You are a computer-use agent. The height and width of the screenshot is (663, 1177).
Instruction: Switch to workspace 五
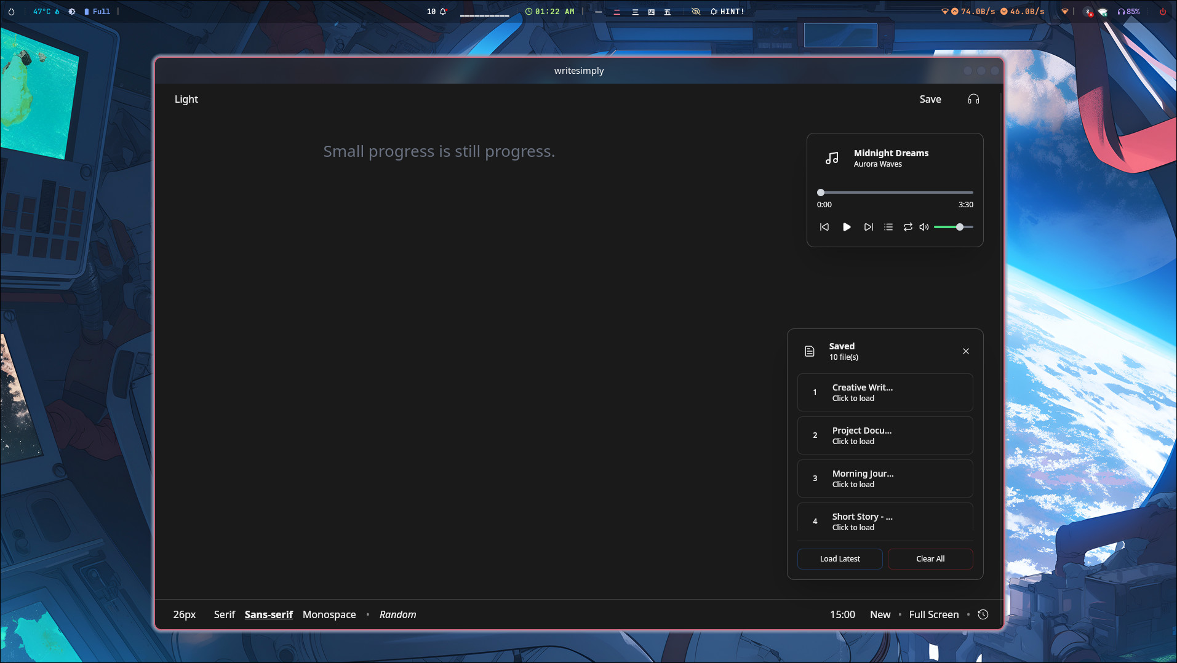pos(667,12)
